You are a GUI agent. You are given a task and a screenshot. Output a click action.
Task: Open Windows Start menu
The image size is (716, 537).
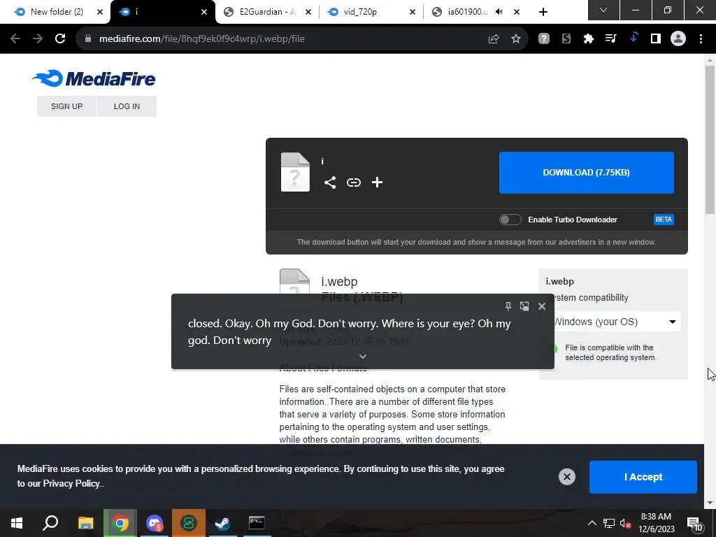[x=17, y=523]
